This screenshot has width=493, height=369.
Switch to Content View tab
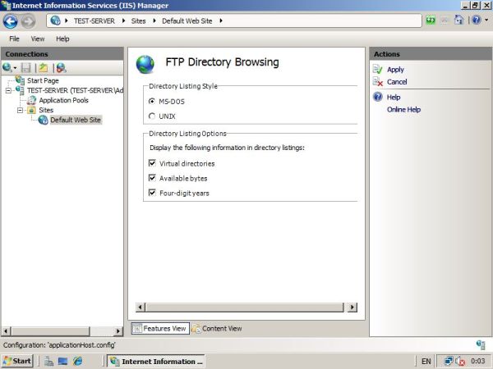coord(217,329)
